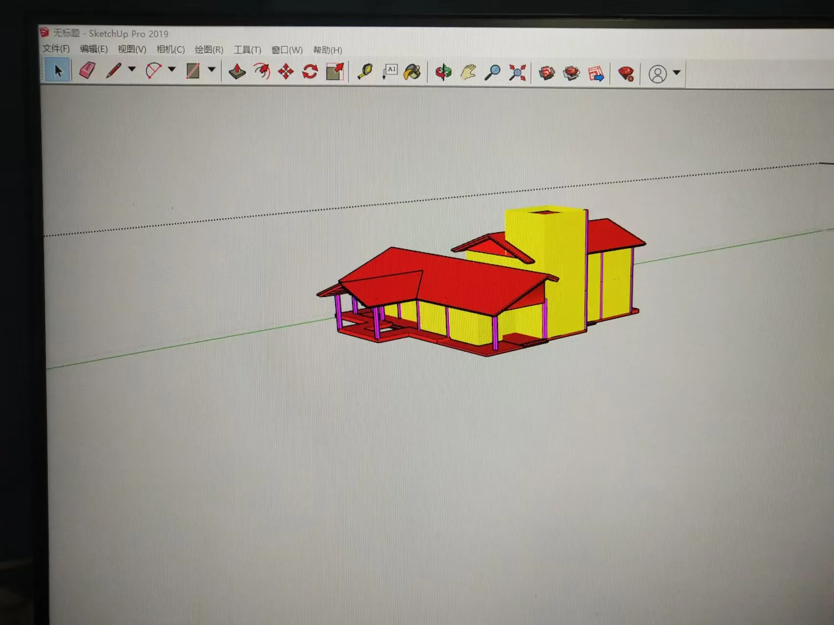
Task: Toggle the Select arrow tool
Action: 57,71
